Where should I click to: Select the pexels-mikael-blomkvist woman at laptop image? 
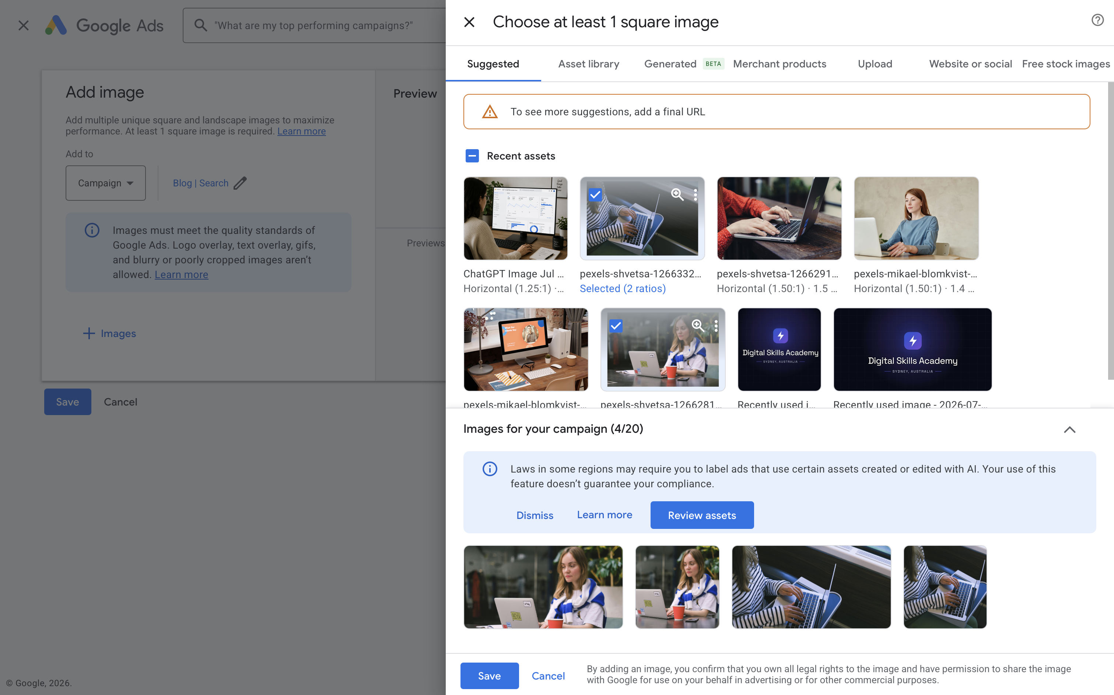click(916, 218)
